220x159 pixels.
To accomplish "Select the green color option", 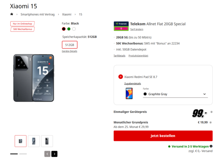I will 69,29.
